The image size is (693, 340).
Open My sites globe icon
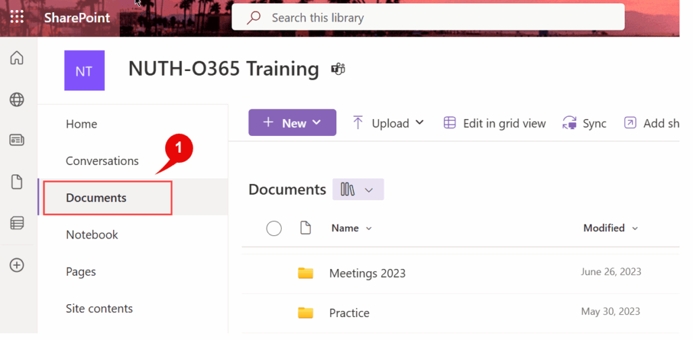click(17, 100)
